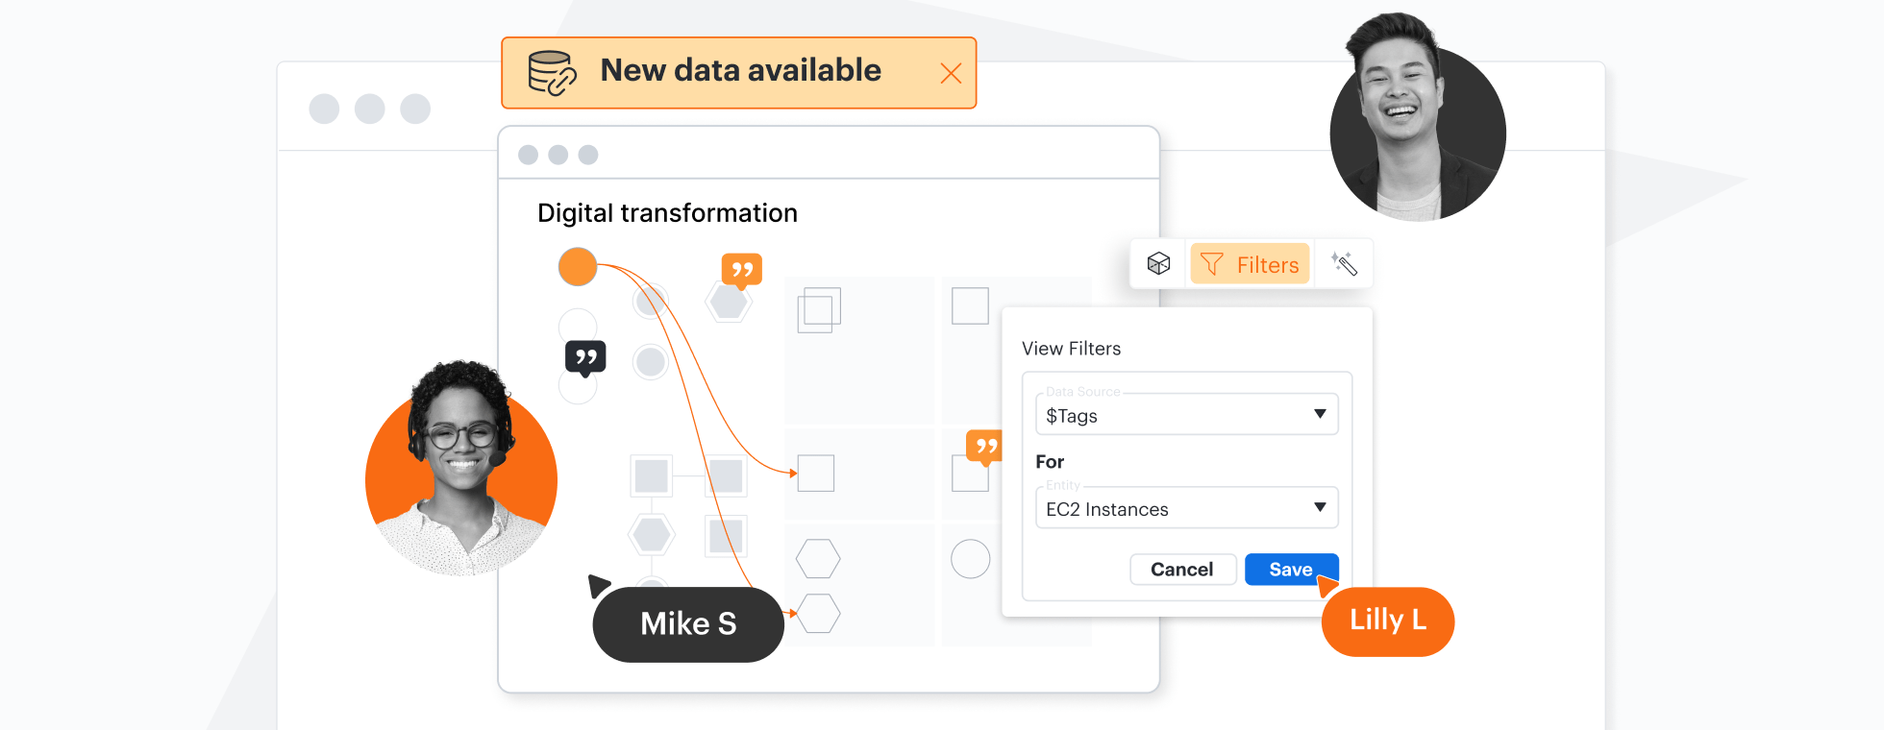
Task: Click the 3D cube icon in toolbar
Action: pyautogui.click(x=1159, y=264)
